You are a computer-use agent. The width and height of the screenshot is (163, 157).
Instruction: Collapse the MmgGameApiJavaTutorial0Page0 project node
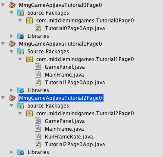click(3, 5)
